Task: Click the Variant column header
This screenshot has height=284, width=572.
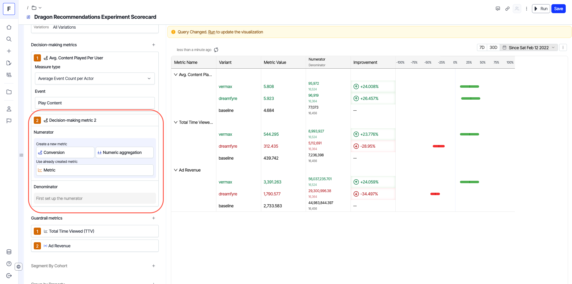Action: coord(238,62)
